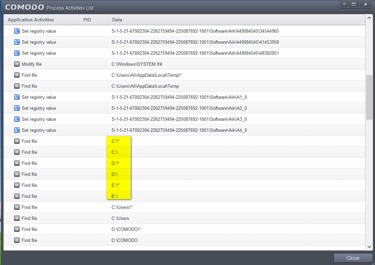Click file icon of the C:\Users\* row

coord(17,207)
